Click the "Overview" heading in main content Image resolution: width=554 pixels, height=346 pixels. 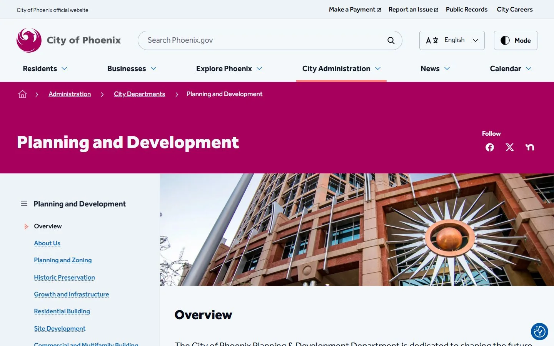coord(203,315)
